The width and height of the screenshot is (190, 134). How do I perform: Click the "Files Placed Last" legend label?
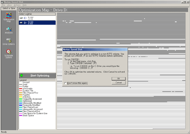pos(30,107)
